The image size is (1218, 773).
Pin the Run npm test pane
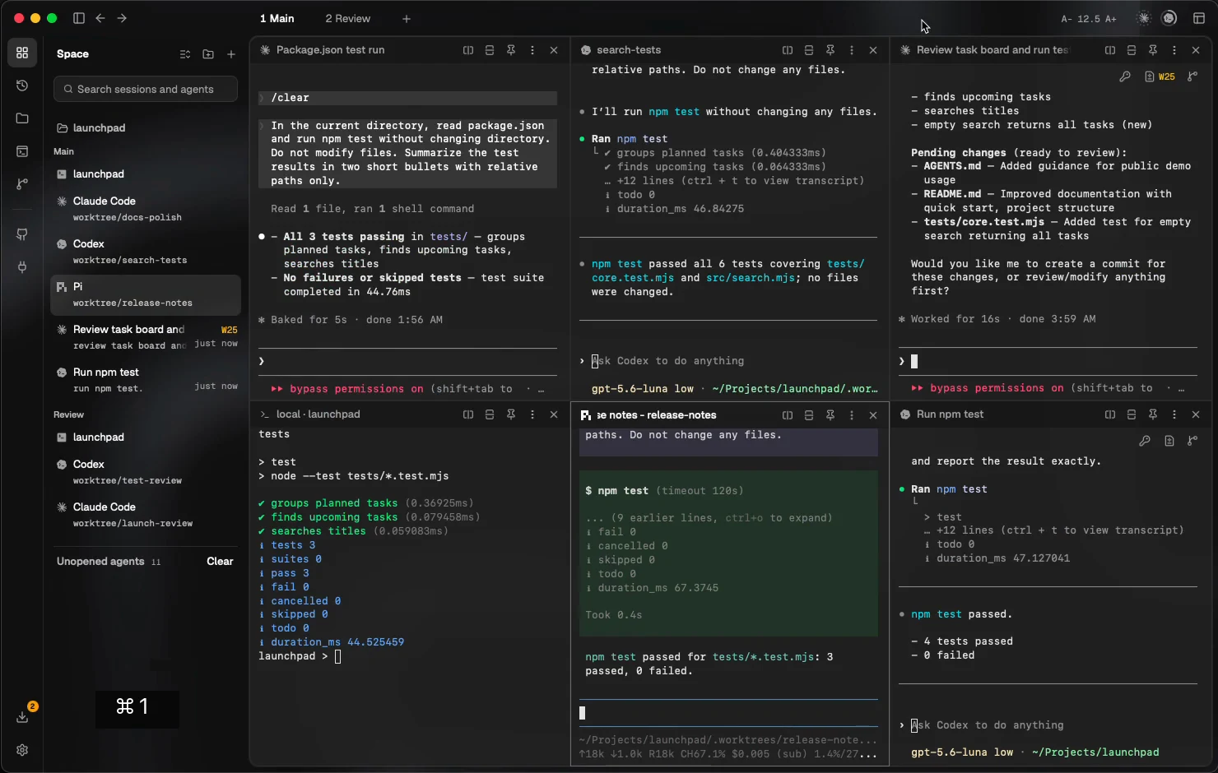(1153, 414)
